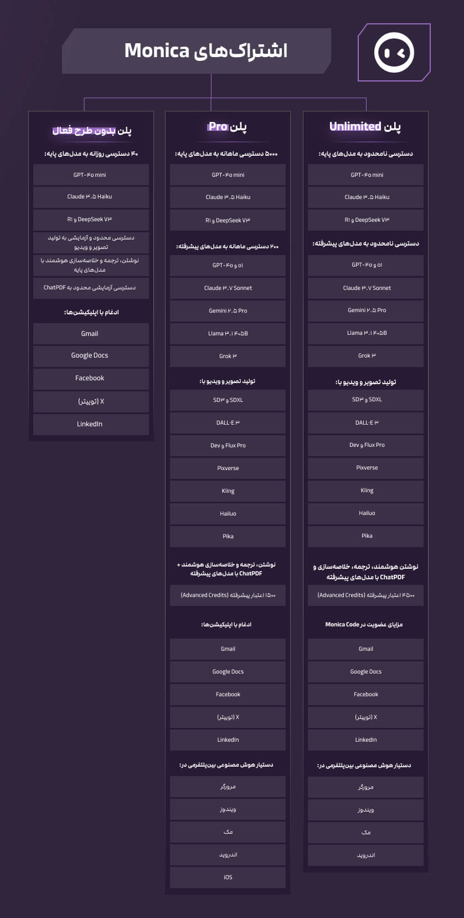This screenshot has width=464, height=918.
Task: Click Pika in the Unlimited plan column
Action: [367, 535]
